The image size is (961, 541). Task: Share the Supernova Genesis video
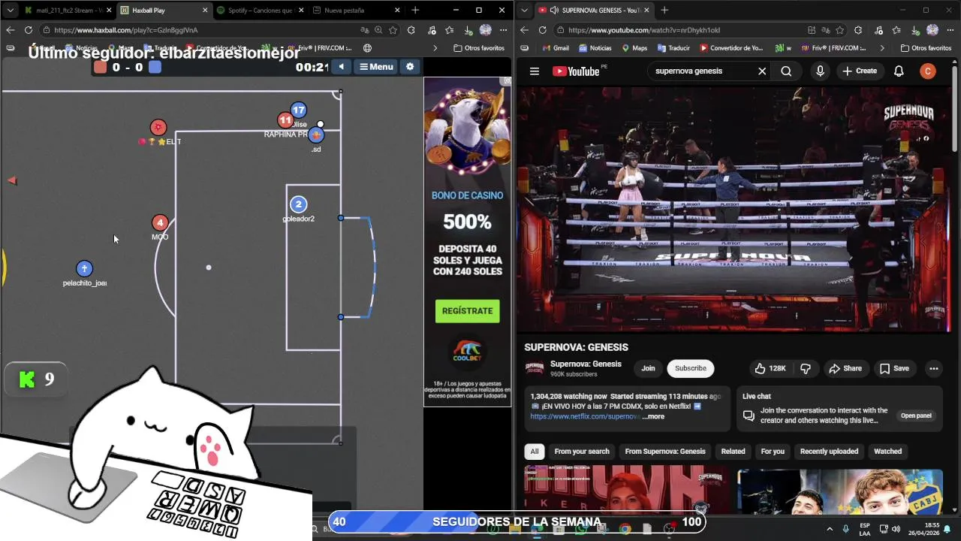tap(845, 368)
